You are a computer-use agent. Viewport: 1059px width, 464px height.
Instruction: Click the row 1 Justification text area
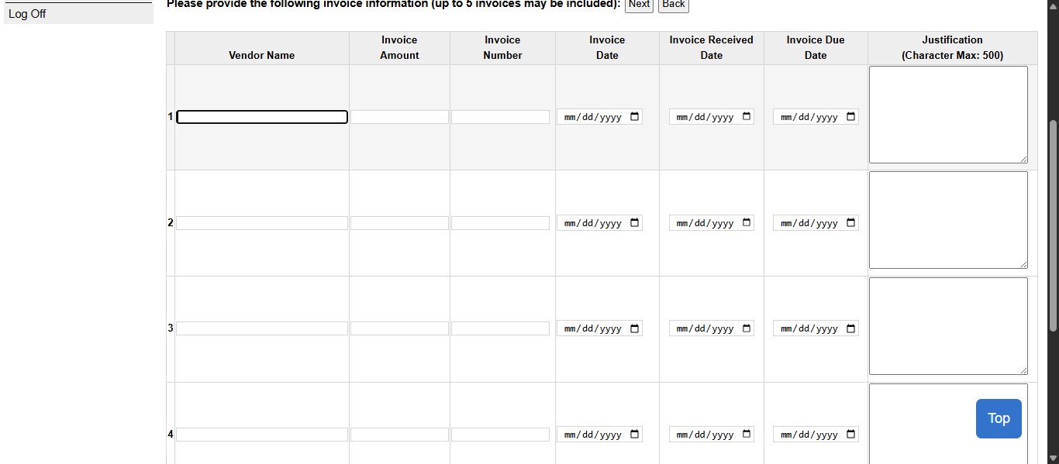click(x=947, y=115)
